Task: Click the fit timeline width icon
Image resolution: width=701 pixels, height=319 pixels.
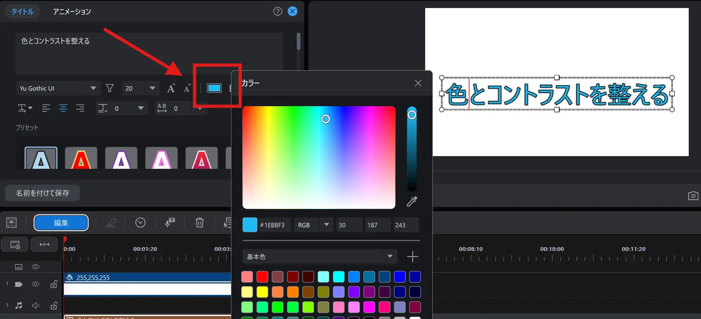Action: pyautogui.click(x=44, y=245)
